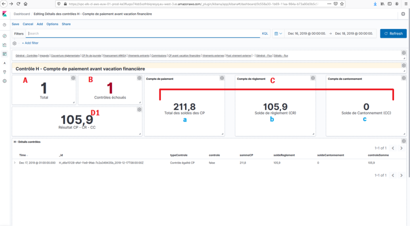Click Share in the dashboard menu

[66, 24]
